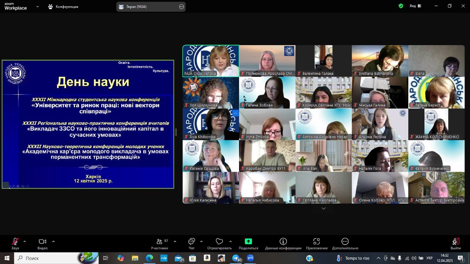Show next page of participant videos
This screenshot has height=264, width=470.
[323, 208]
